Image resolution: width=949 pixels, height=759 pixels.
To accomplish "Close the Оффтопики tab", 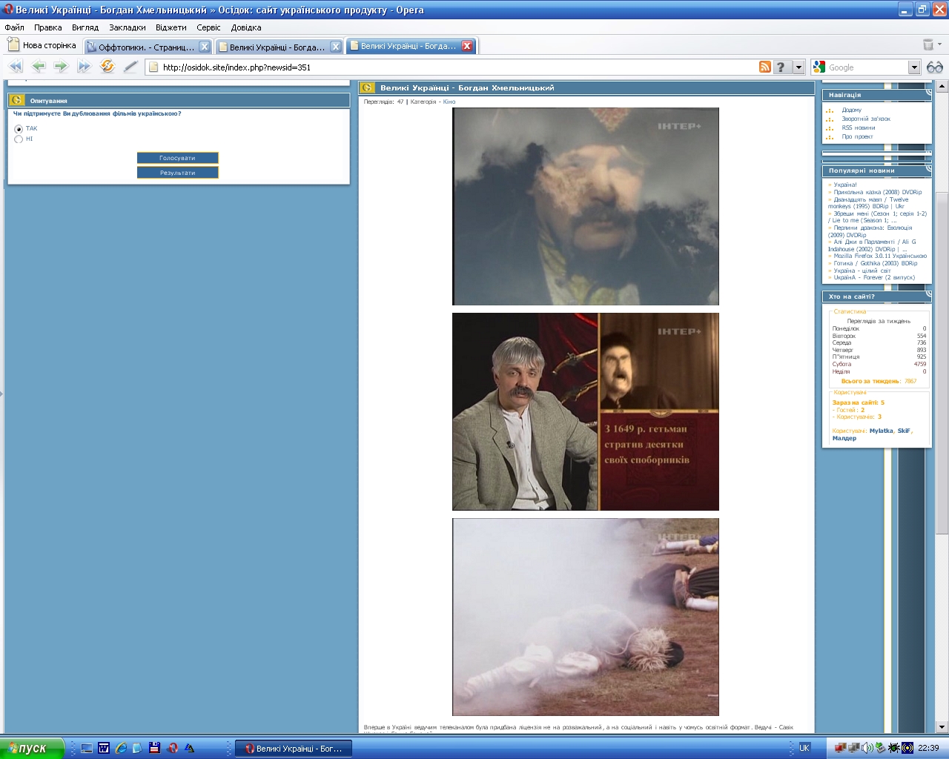I will [x=205, y=47].
